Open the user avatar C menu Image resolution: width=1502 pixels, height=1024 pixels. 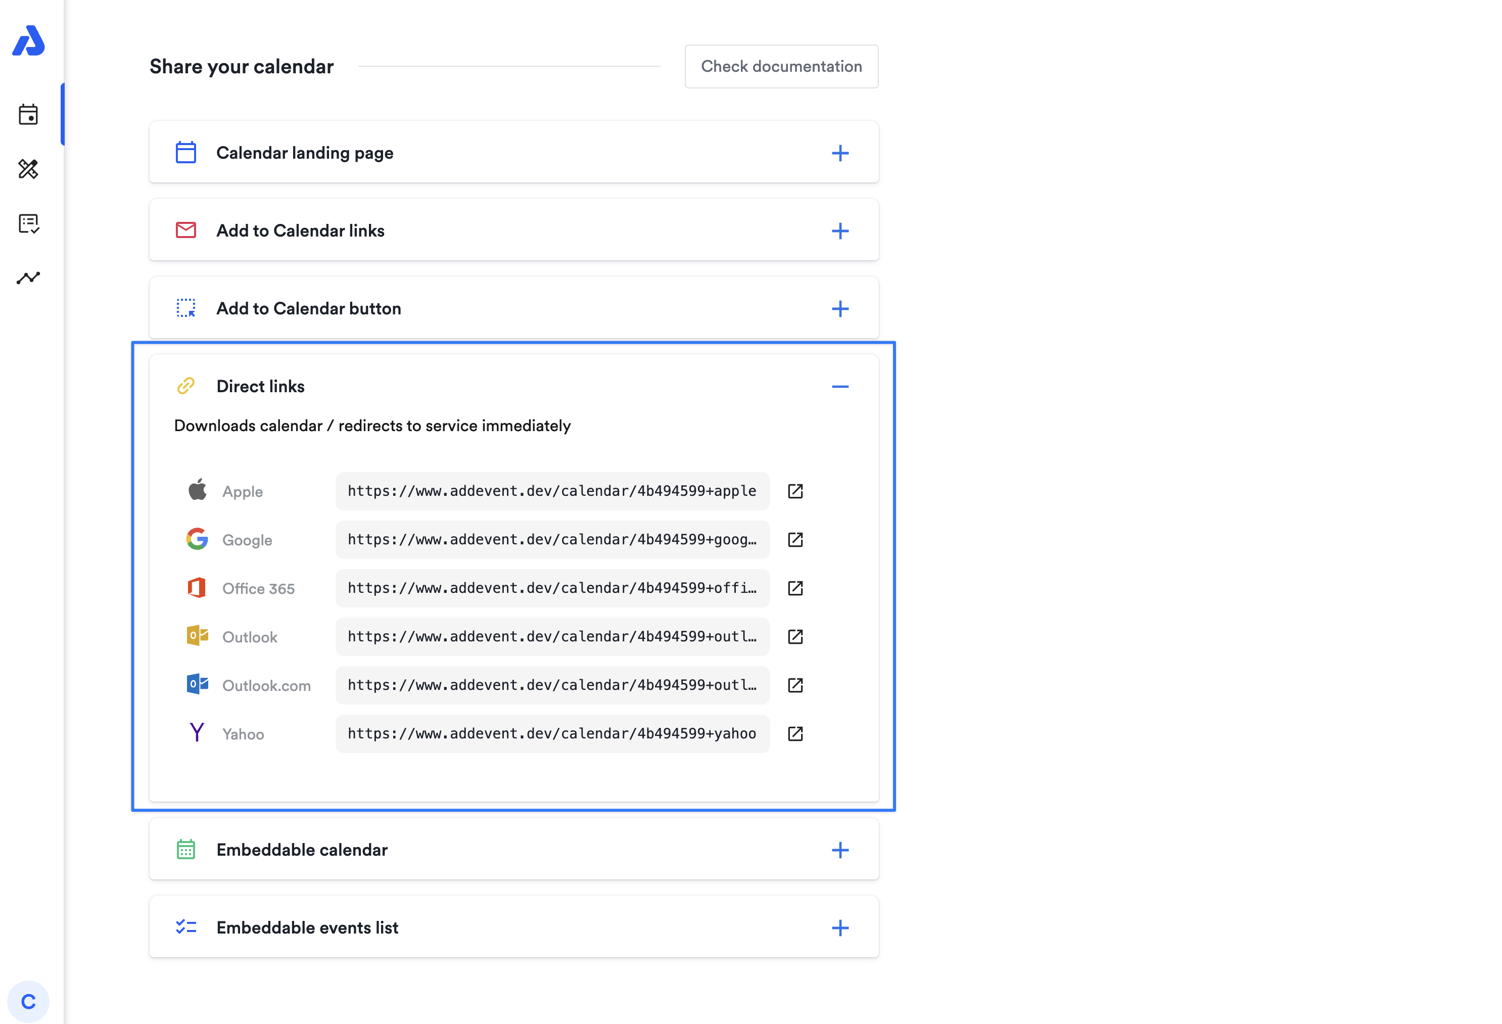pos(28,1001)
